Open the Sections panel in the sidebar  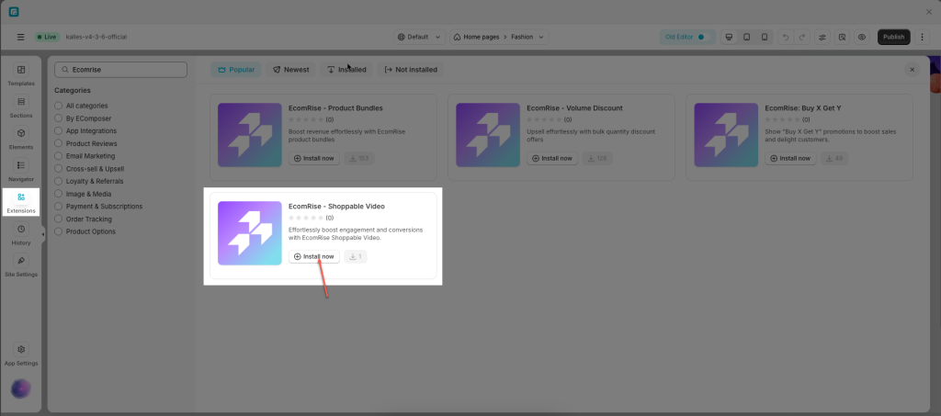21,107
